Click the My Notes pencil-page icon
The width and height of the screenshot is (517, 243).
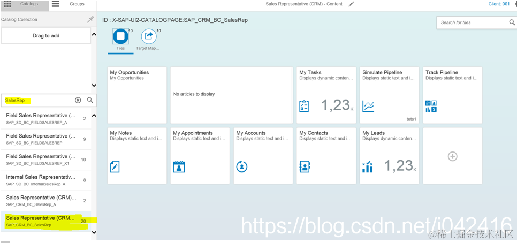(x=115, y=166)
